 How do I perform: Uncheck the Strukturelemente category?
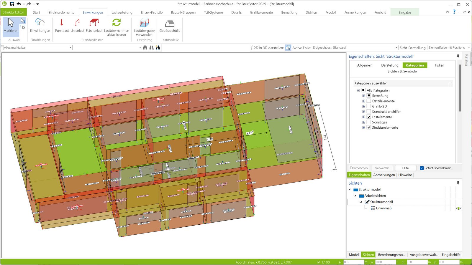pyautogui.click(x=369, y=127)
